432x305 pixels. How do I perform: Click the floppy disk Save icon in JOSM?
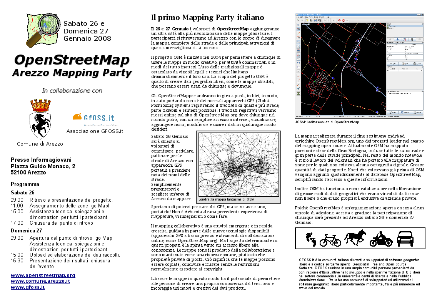[x=315, y=20]
